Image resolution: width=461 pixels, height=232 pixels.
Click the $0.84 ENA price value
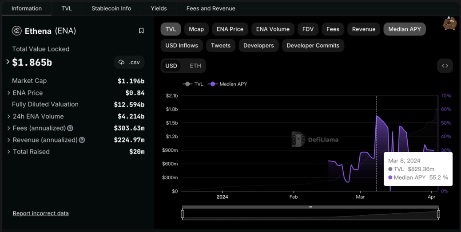click(135, 93)
